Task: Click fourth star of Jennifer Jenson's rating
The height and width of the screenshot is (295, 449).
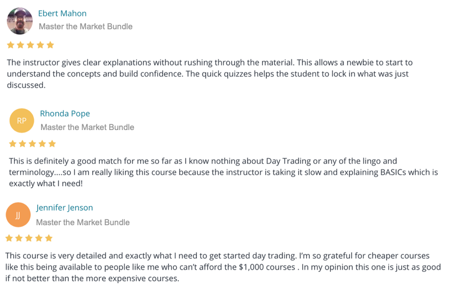Action: coord(39,238)
